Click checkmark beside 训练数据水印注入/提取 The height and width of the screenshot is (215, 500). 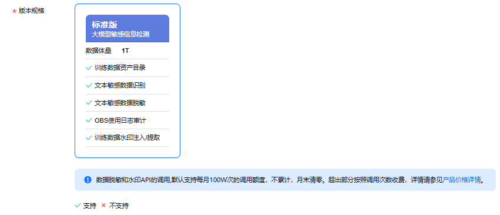click(x=89, y=138)
